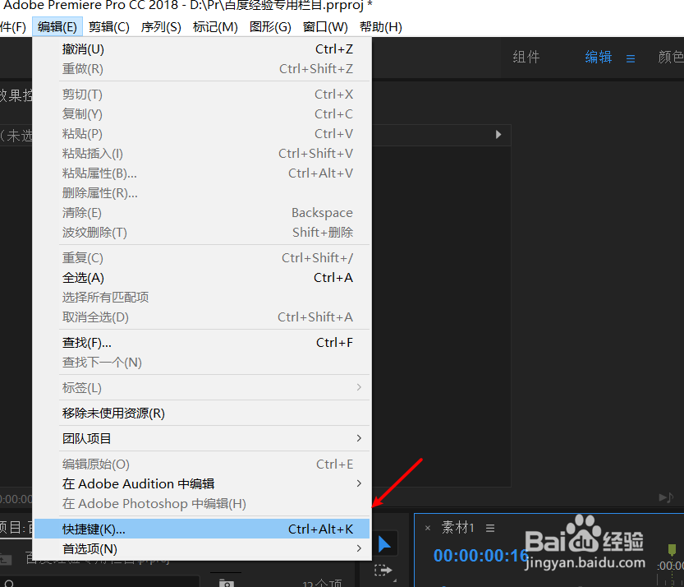Image resolution: width=684 pixels, height=587 pixels.
Task: Open the 标记(M) menu
Action: click(x=215, y=27)
